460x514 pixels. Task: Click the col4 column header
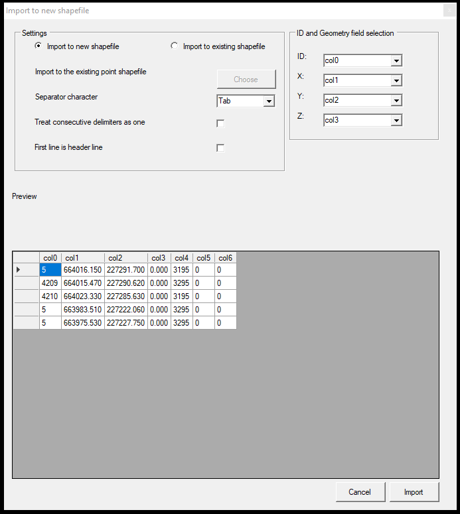click(x=182, y=257)
